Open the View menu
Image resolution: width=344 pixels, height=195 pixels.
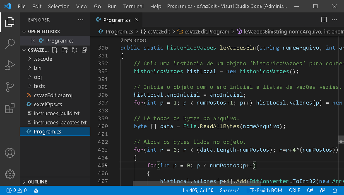[82, 6]
